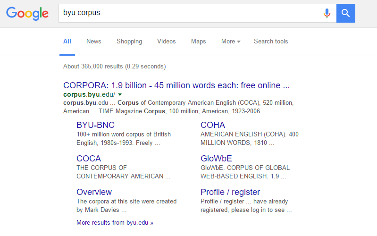Click snippet 'The corpora at this site were created'
This screenshot has width=377, height=236.
coord(126,202)
